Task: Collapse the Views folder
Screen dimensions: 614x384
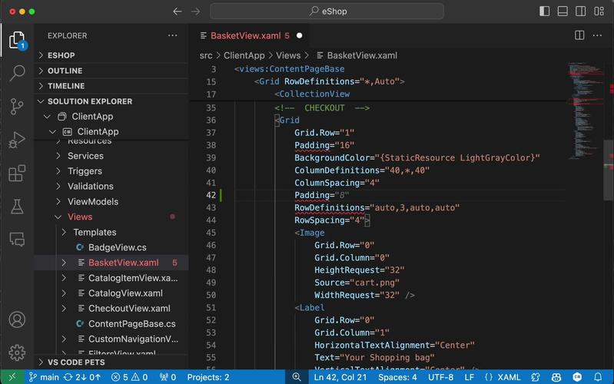Action: [111, 217]
